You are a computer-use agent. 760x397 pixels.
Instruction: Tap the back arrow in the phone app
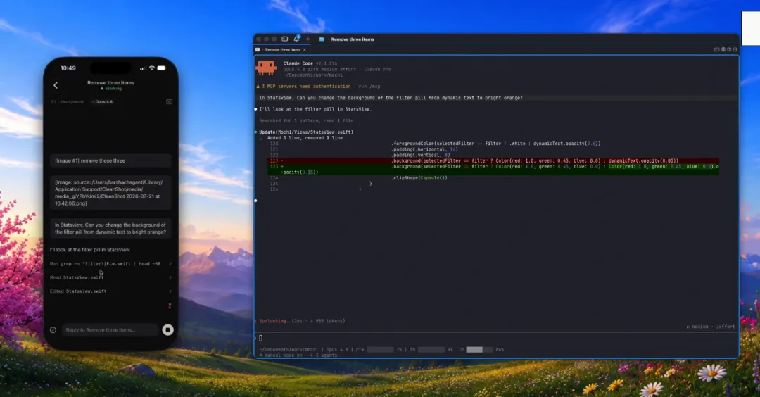[x=56, y=85]
